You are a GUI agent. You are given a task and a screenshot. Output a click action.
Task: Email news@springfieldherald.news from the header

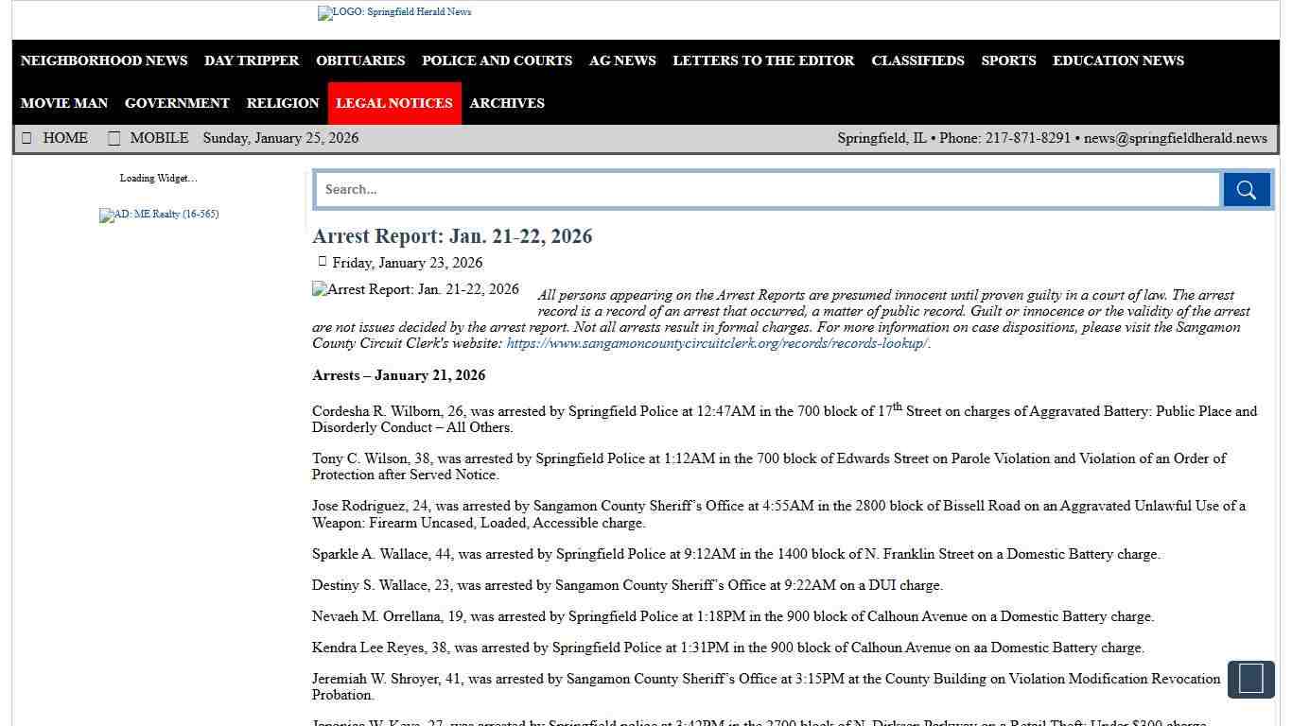(x=1176, y=138)
